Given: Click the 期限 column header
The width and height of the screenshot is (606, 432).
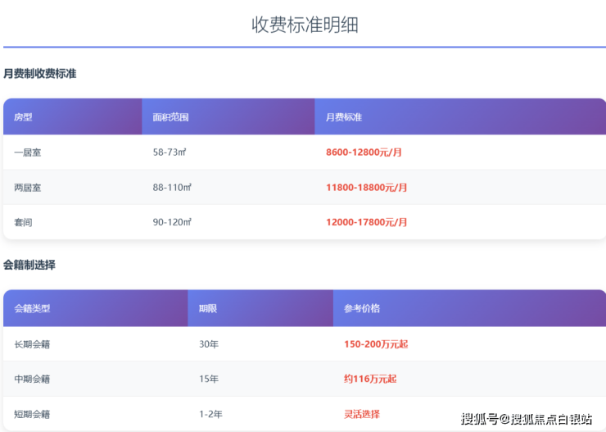Looking at the screenshot, I should point(208,309).
